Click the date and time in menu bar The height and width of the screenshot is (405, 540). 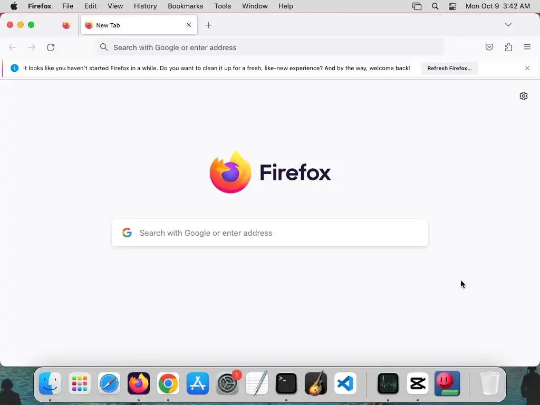(498, 6)
